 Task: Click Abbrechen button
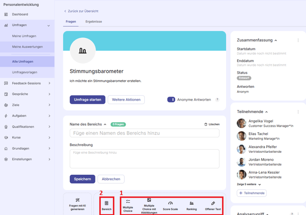(x=111, y=179)
